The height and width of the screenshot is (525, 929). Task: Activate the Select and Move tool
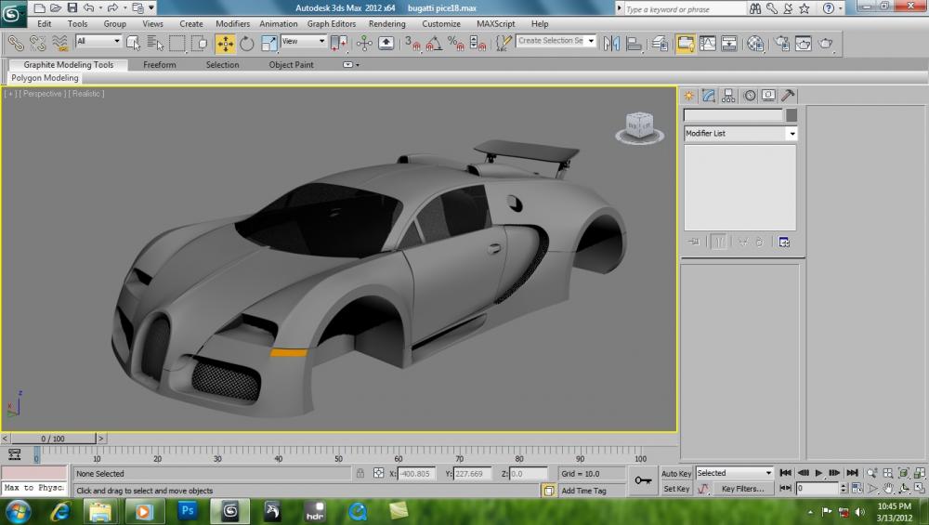(x=225, y=44)
